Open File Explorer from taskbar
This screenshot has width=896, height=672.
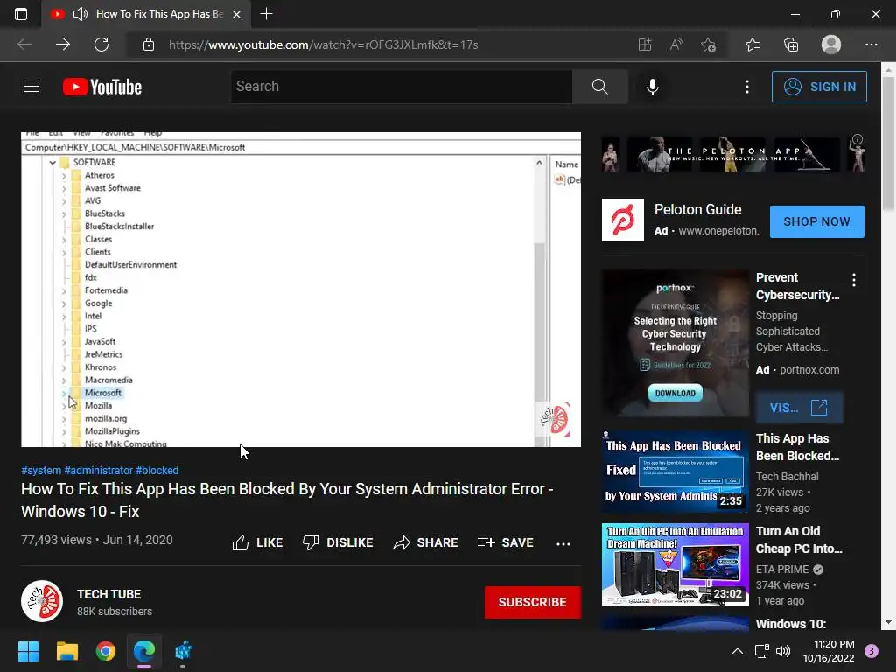click(x=66, y=651)
